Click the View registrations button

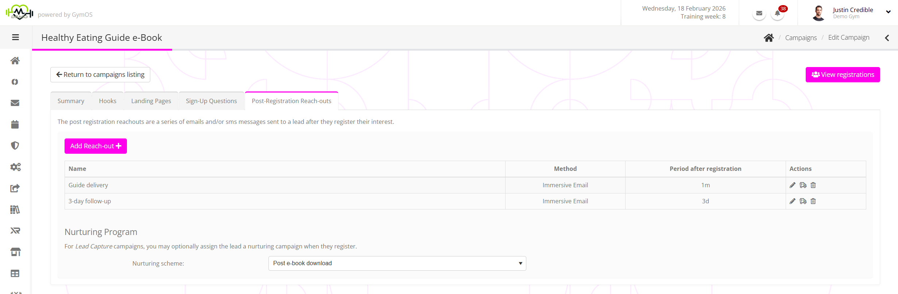pyautogui.click(x=843, y=75)
